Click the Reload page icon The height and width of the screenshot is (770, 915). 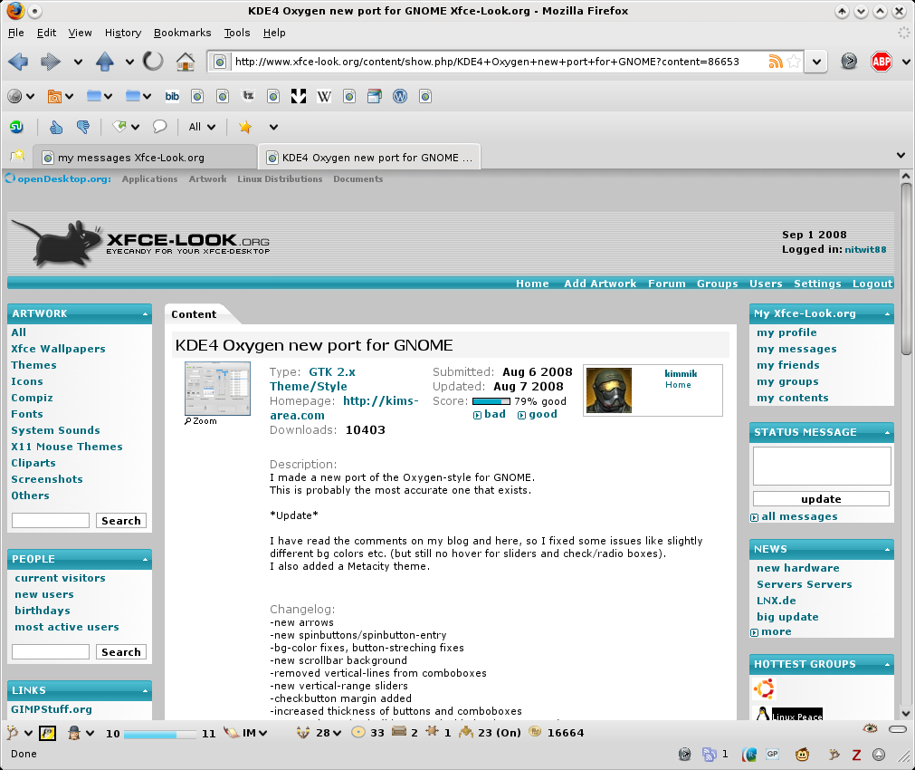point(153,62)
